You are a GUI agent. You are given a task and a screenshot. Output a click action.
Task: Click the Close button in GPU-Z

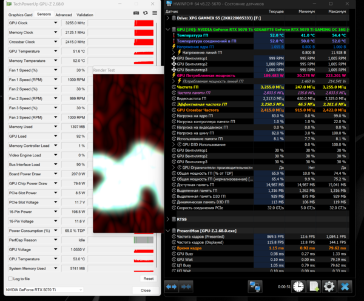coord(146,290)
